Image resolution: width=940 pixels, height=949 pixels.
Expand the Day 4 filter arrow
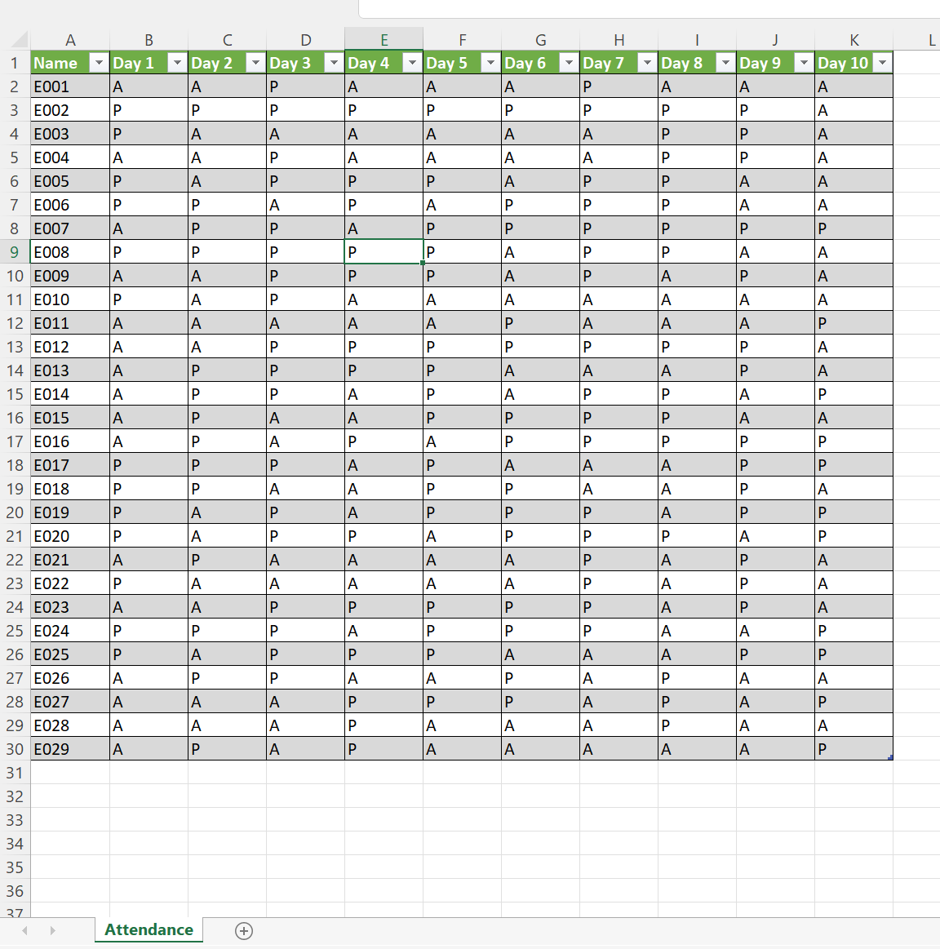tap(412, 62)
